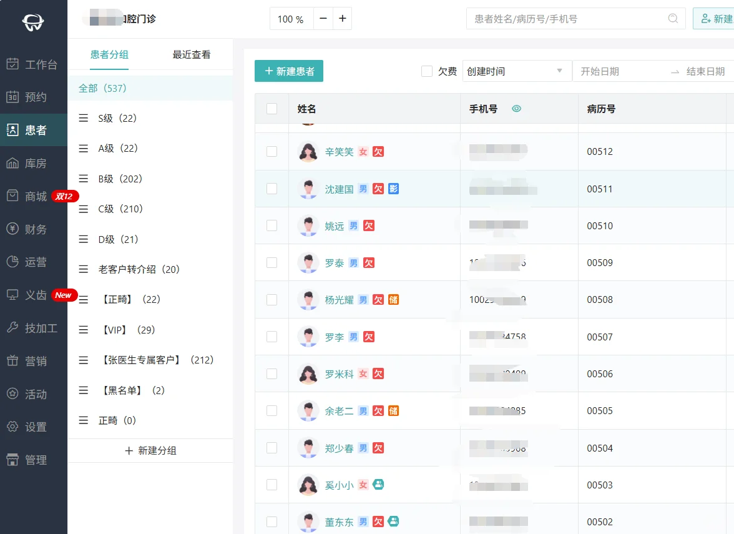Open the 技加工 wrench icon
734x534 pixels.
coord(12,327)
